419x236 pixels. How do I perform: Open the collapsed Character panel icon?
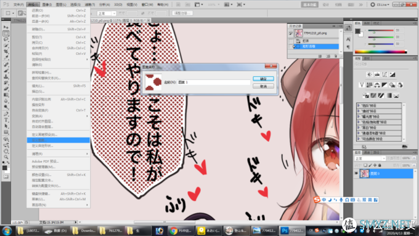348,39
